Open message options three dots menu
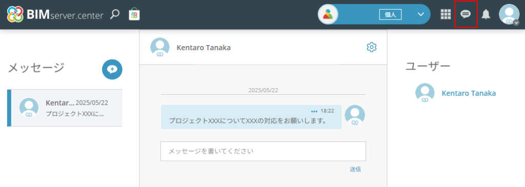Viewport: 525px width, 187px height. (x=314, y=111)
